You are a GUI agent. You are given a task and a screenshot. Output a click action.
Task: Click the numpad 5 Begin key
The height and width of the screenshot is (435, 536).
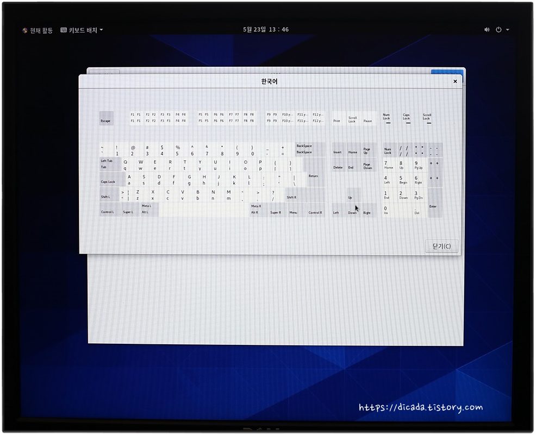tap(405, 180)
